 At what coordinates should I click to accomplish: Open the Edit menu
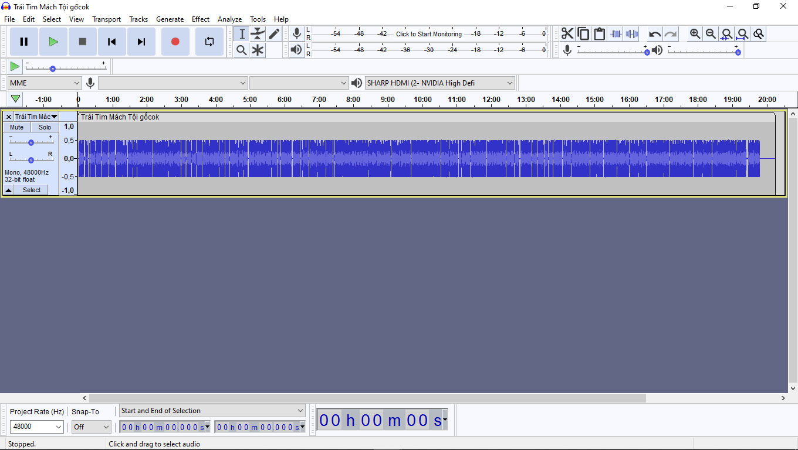point(29,19)
